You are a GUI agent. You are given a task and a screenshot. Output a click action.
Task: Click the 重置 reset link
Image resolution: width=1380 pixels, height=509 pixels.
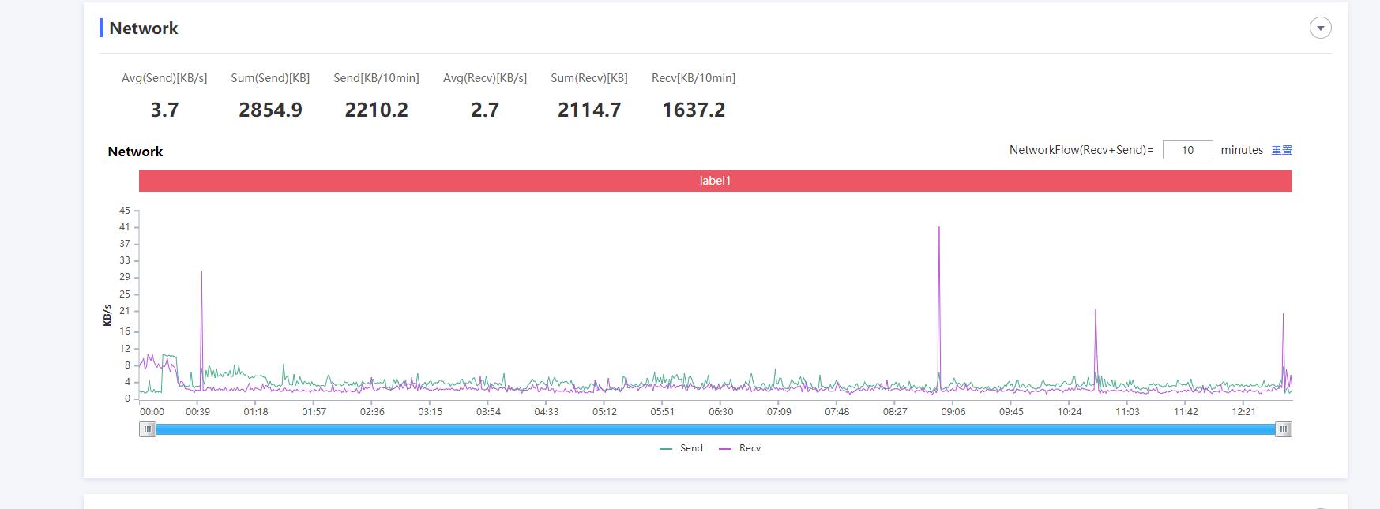point(1281,150)
